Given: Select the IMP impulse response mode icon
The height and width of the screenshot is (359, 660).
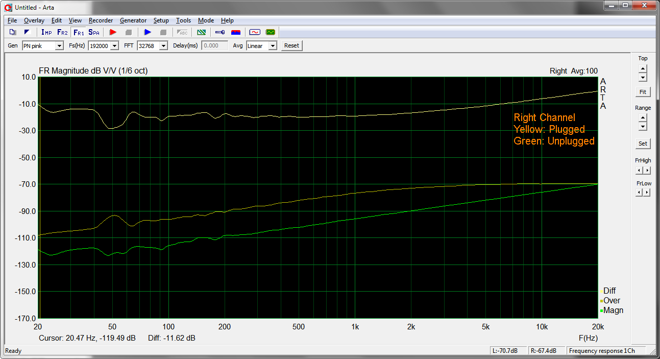Looking at the screenshot, I should (46, 32).
